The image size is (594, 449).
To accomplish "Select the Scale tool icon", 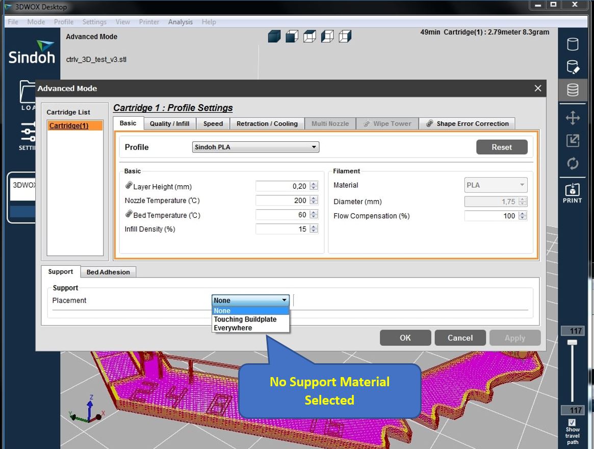I will pos(573,141).
